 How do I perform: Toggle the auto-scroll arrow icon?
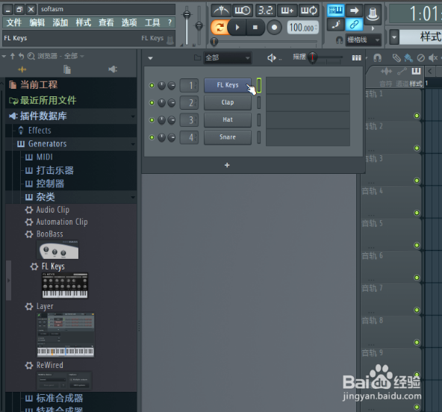tap(354, 10)
